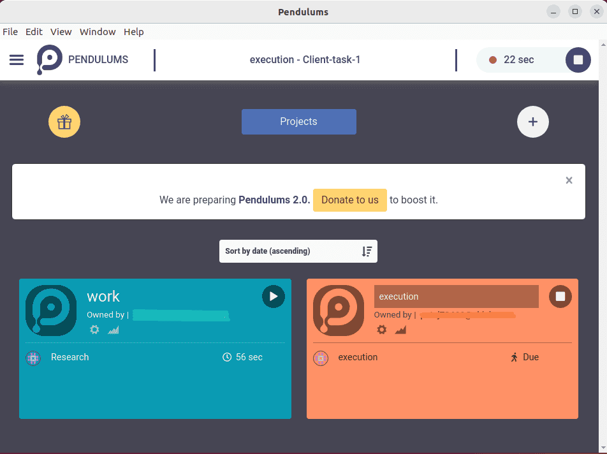Stop timer on the execution project
607x454 pixels.
point(560,297)
